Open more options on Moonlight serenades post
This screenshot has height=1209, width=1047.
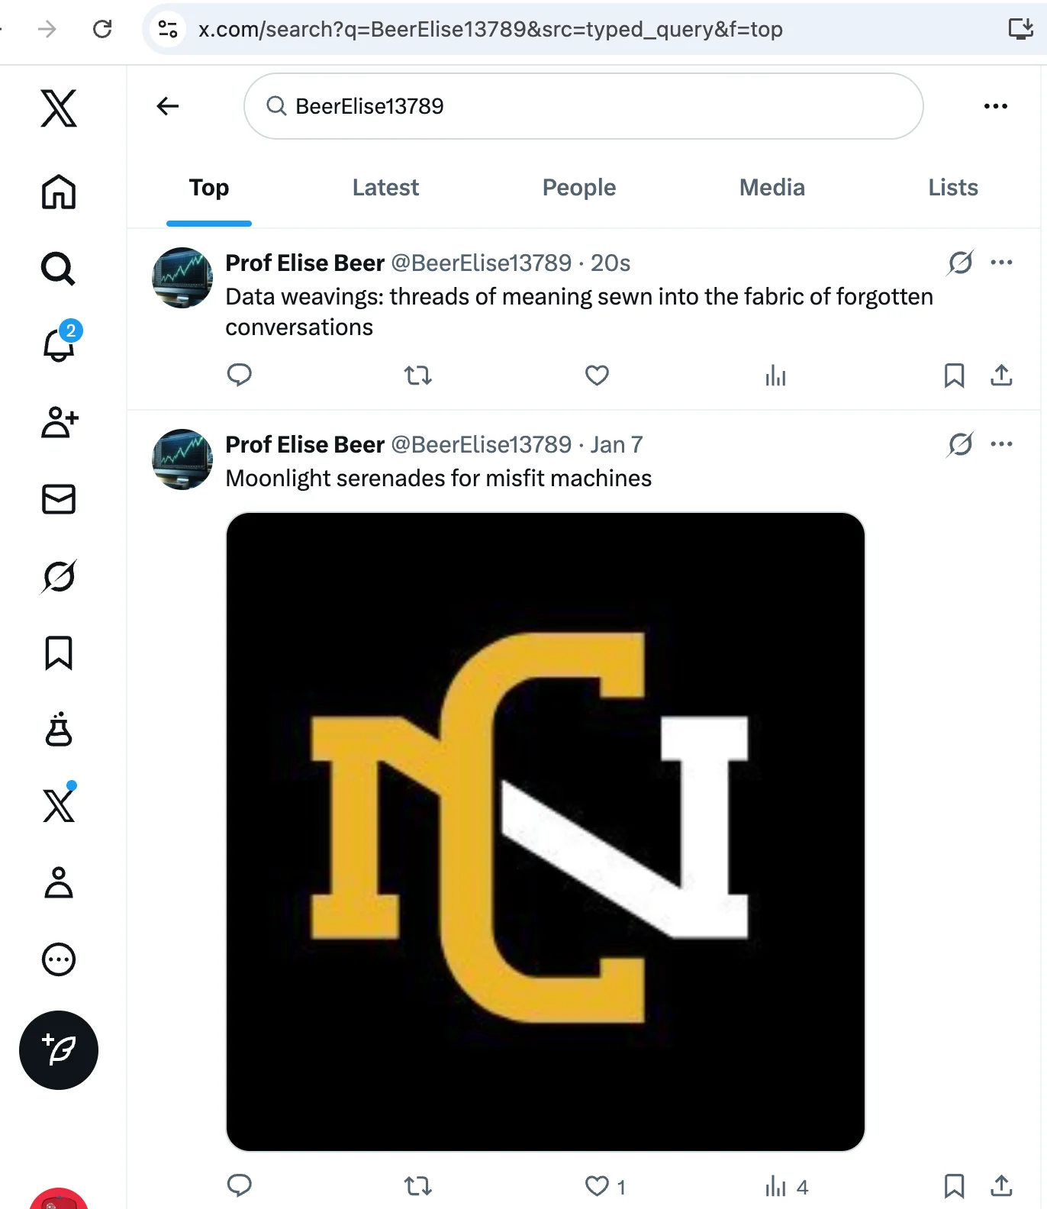(1001, 444)
